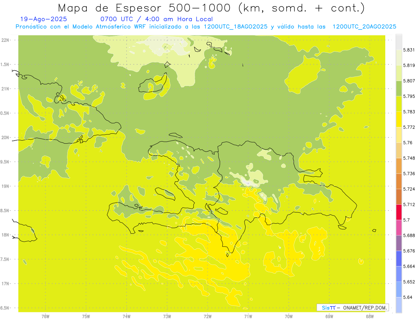
Task: Click the longitude label 70W
Action: click(x=289, y=316)
